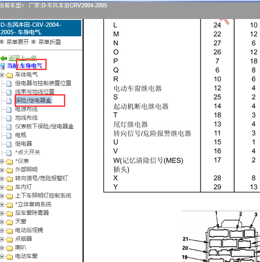
Task: Click the document icon beside 线束与地线位置
Action: [x=9, y=92]
